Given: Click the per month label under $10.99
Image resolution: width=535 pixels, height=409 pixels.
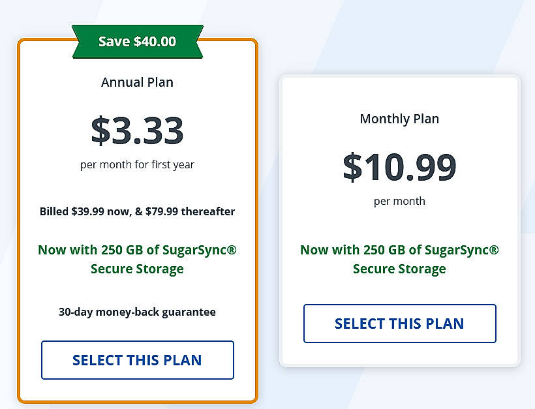Looking at the screenshot, I should 399,201.
